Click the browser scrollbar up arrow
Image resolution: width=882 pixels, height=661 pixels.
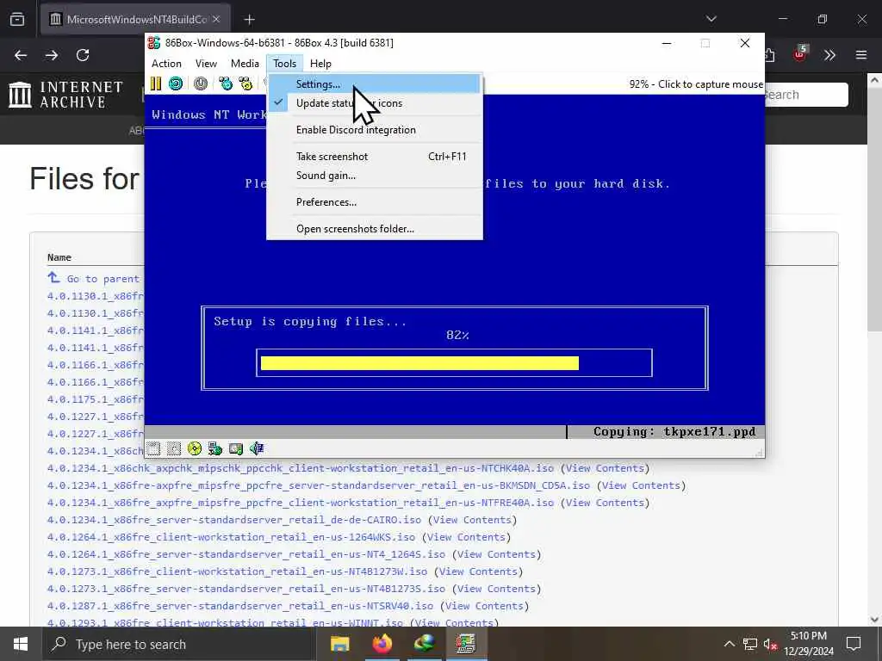[x=875, y=80]
